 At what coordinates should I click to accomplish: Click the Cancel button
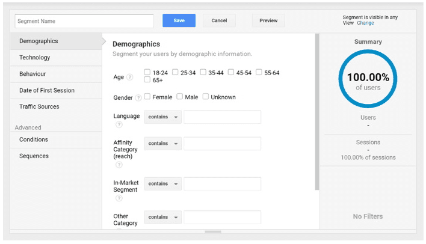(219, 20)
